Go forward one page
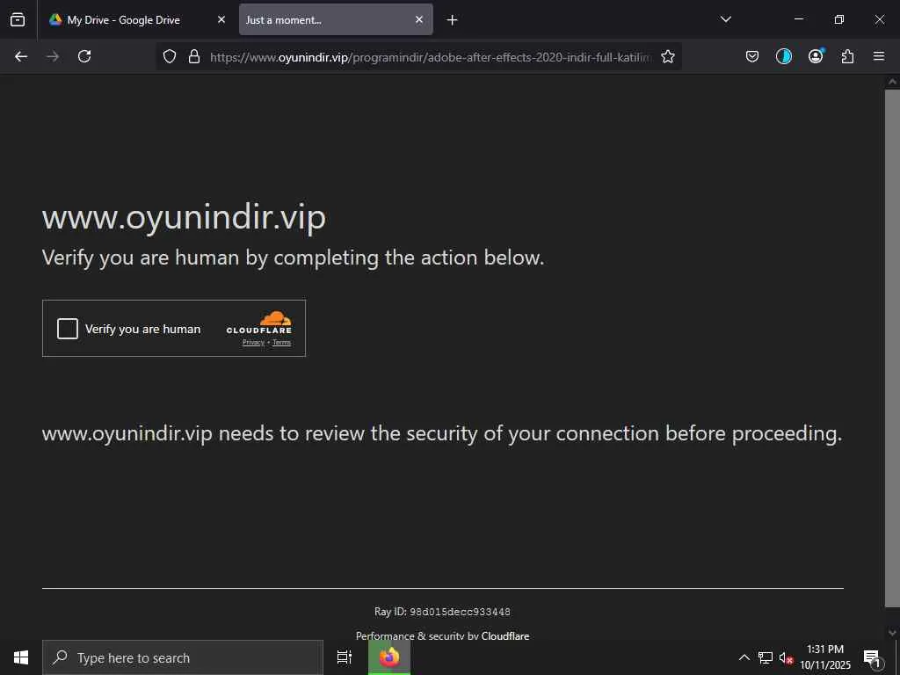 pos(53,56)
